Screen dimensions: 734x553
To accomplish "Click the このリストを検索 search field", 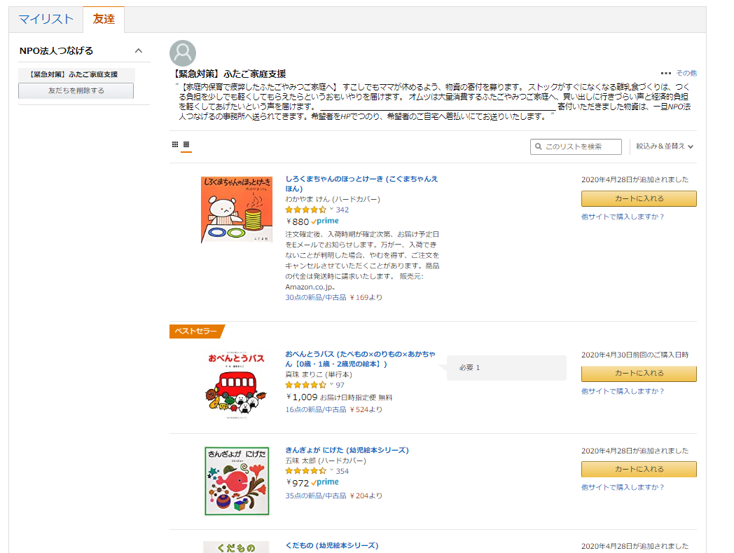I will coord(576,146).
